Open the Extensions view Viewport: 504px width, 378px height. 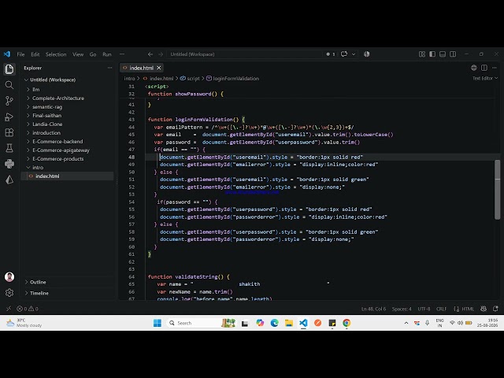9,132
